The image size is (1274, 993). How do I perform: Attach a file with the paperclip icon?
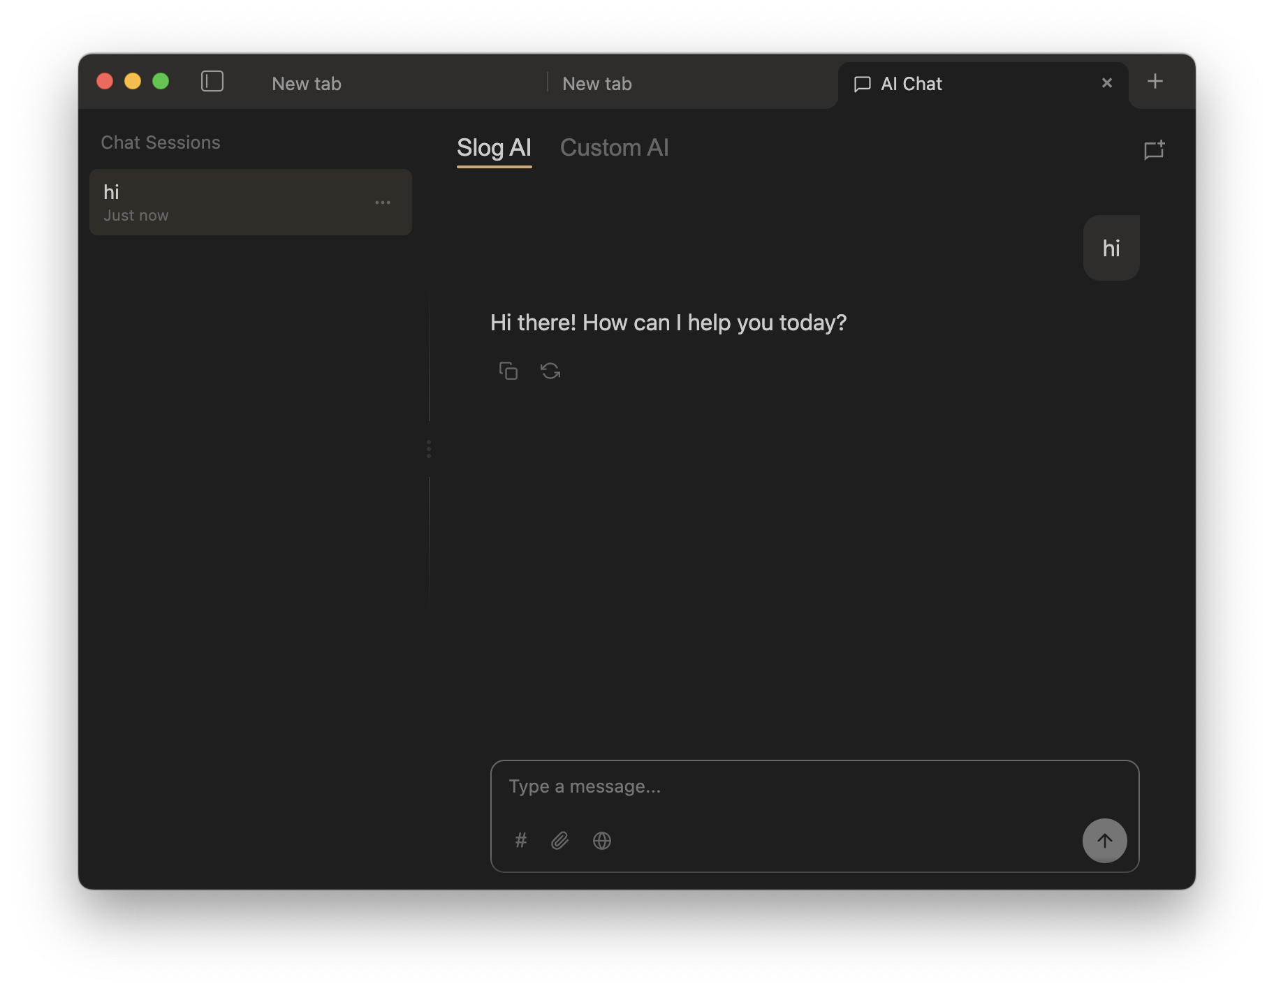[559, 841]
